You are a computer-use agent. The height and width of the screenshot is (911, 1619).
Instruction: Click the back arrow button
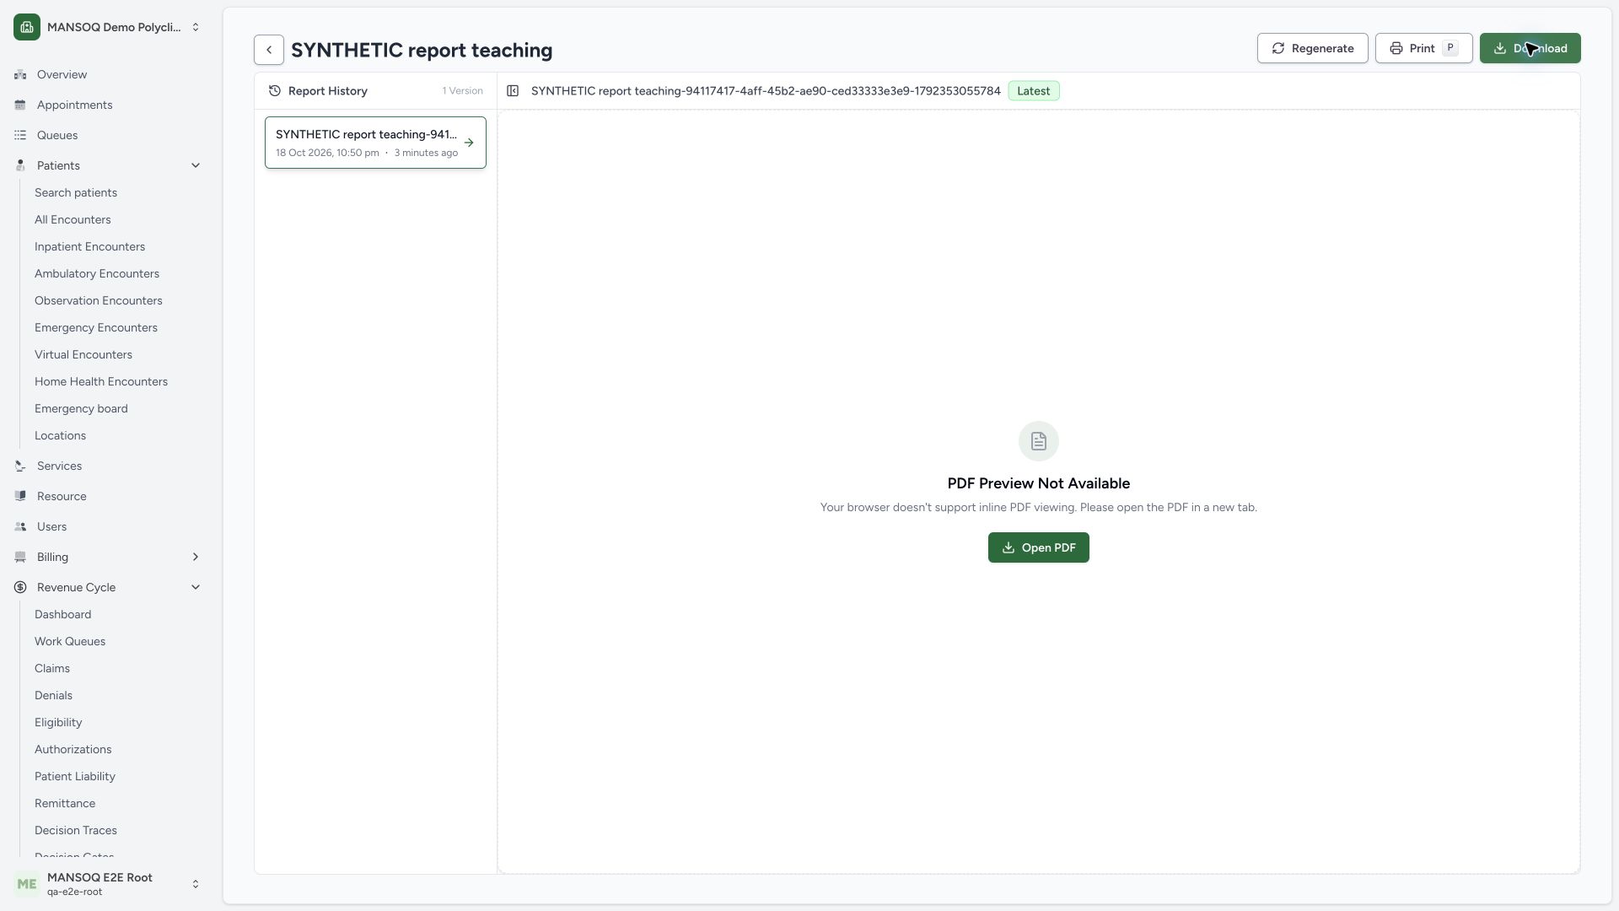[x=269, y=50]
